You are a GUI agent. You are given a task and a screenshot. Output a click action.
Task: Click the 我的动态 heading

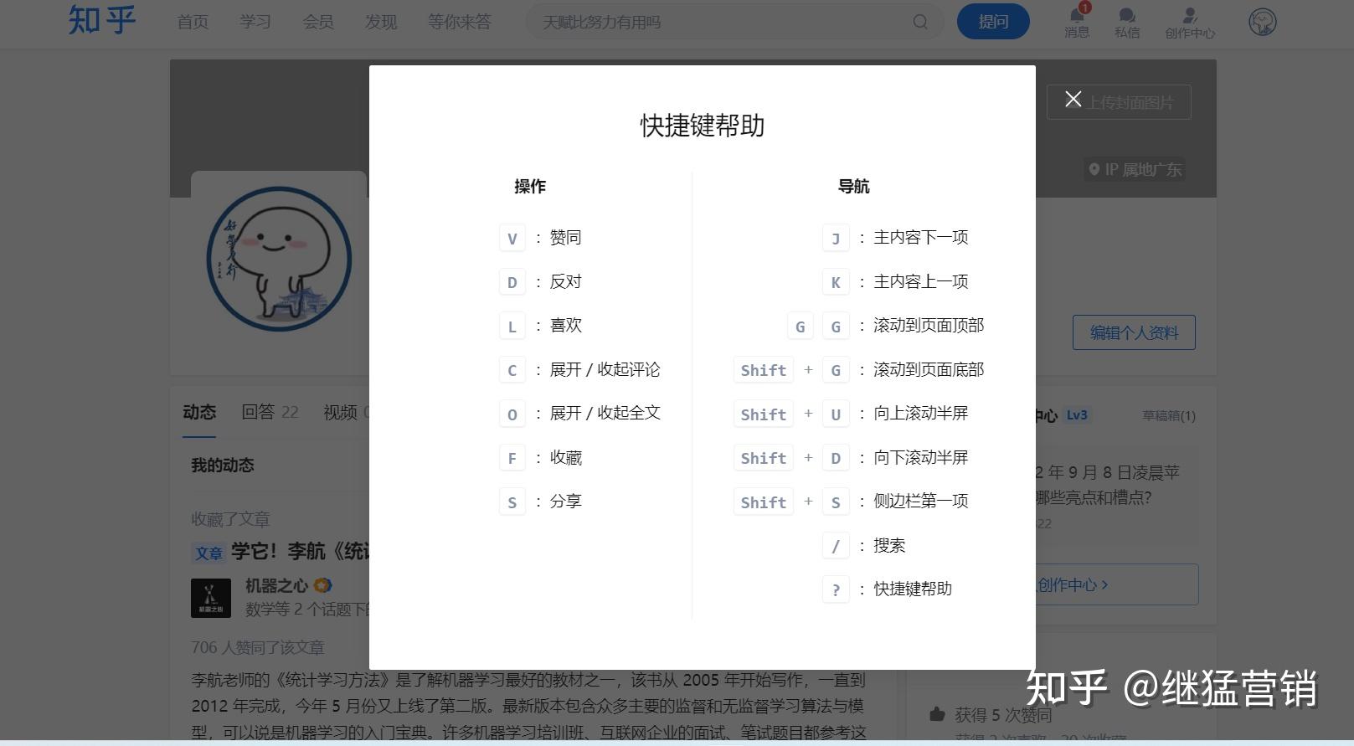pyautogui.click(x=223, y=465)
